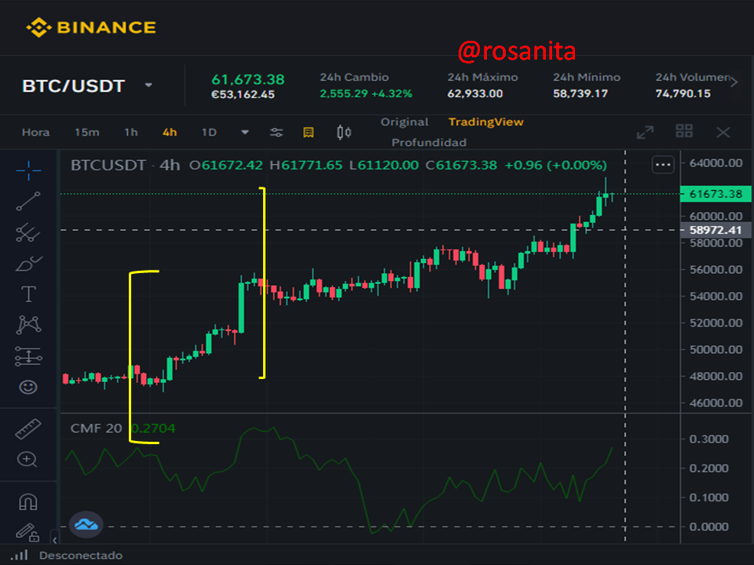Switch to TradingView chart view
The image size is (754, 565).
click(x=486, y=122)
